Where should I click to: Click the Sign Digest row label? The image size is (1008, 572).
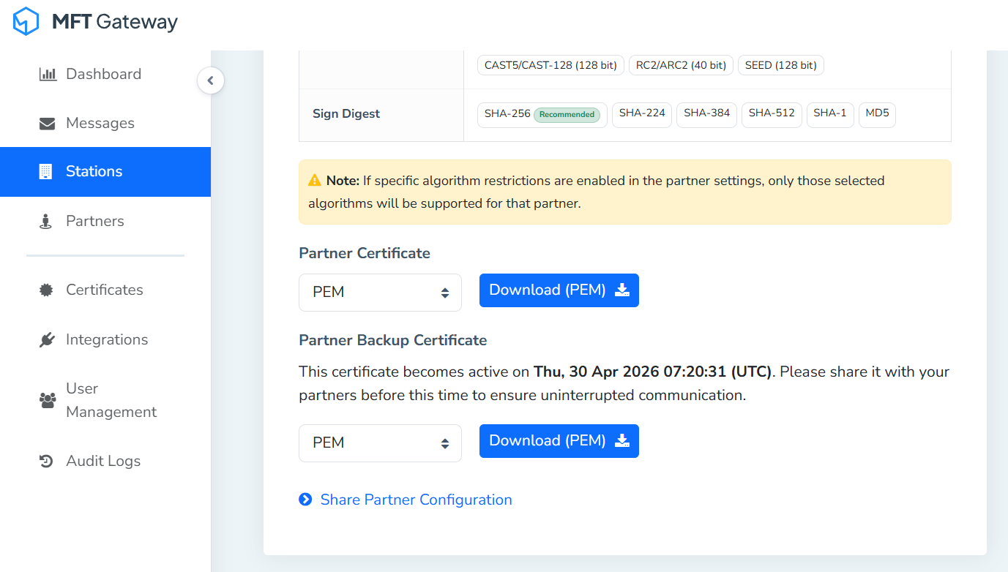point(346,114)
